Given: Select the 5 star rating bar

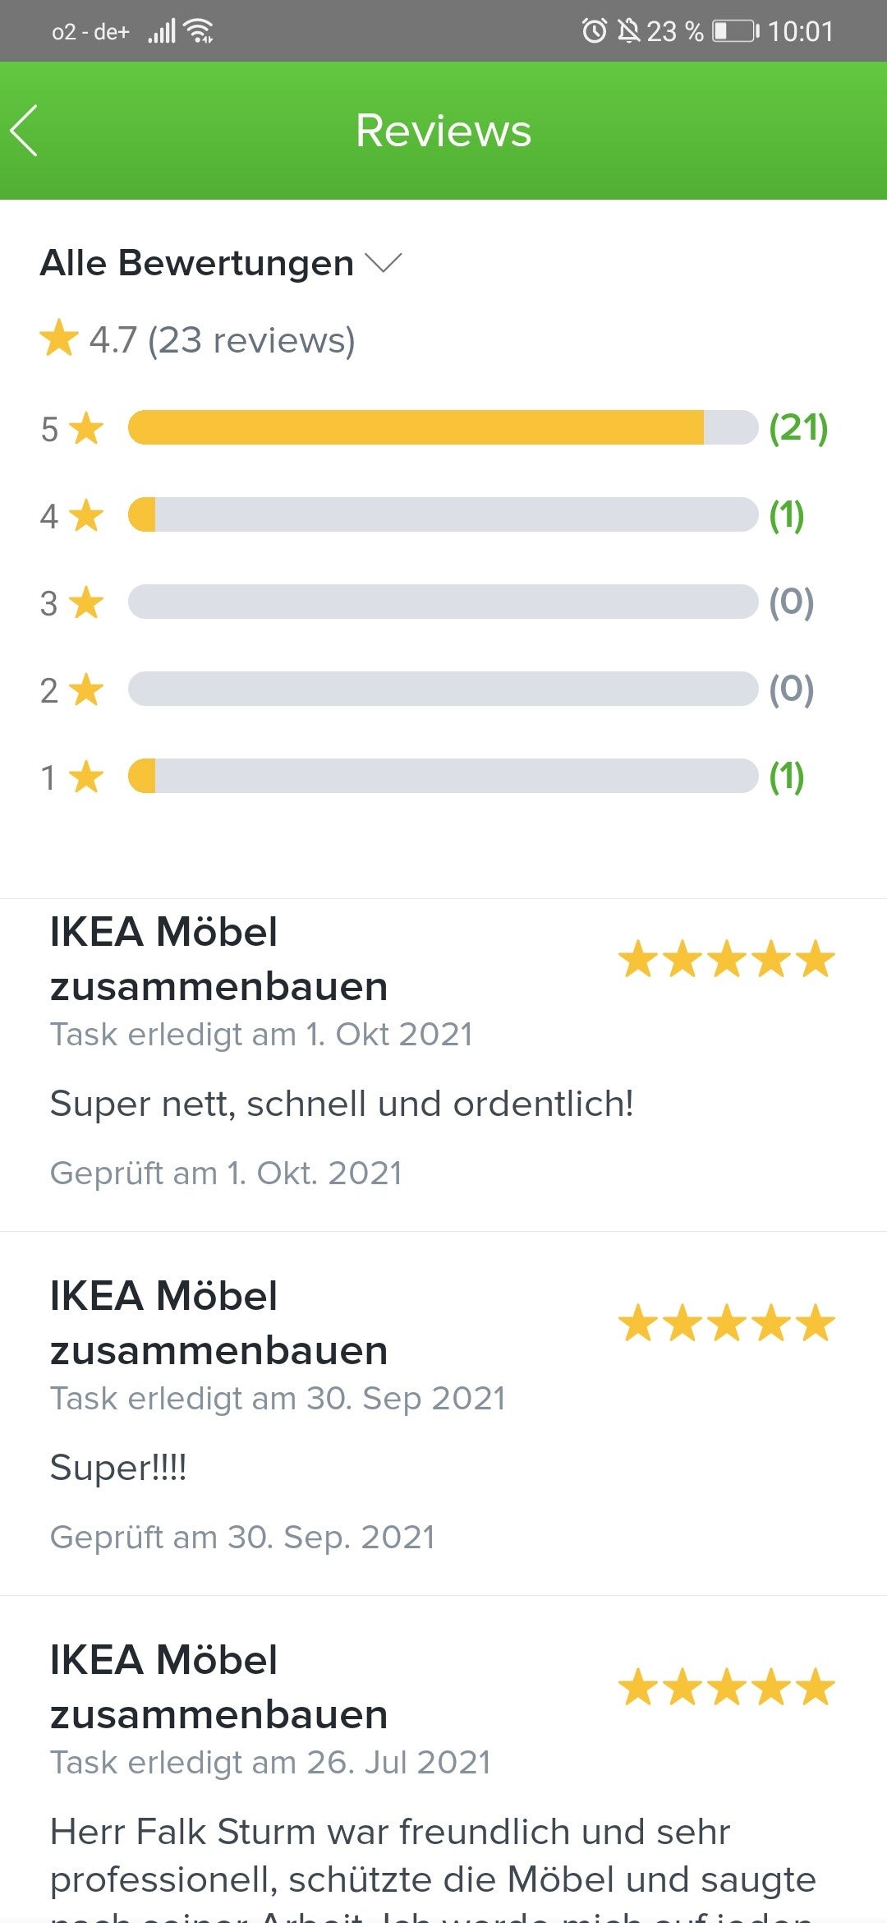Looking at the screenshot, I should pos(443,427).
